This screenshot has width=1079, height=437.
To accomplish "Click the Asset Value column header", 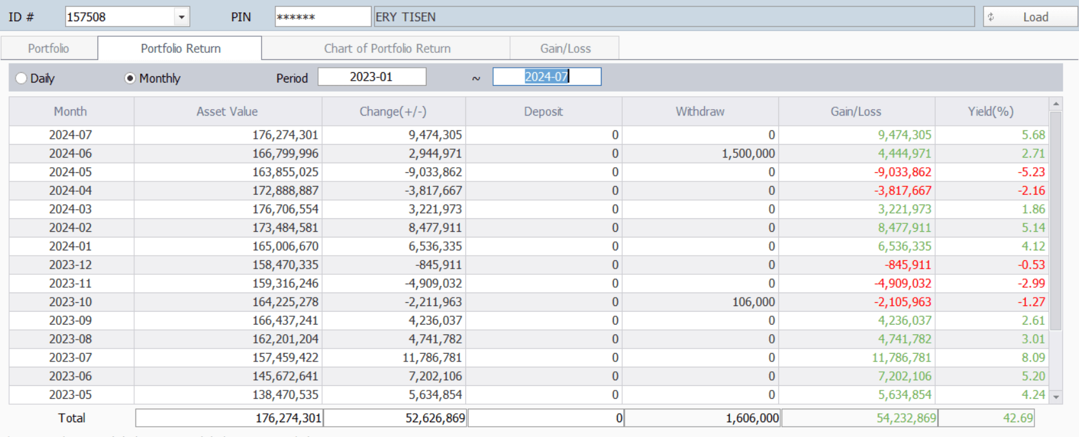I will pos(227,112).
